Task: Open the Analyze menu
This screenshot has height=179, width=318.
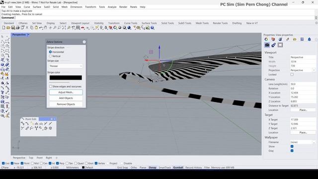Action: (112, 7)
